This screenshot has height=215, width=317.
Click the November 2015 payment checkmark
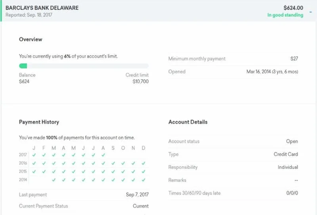click(x=133, y=171)
